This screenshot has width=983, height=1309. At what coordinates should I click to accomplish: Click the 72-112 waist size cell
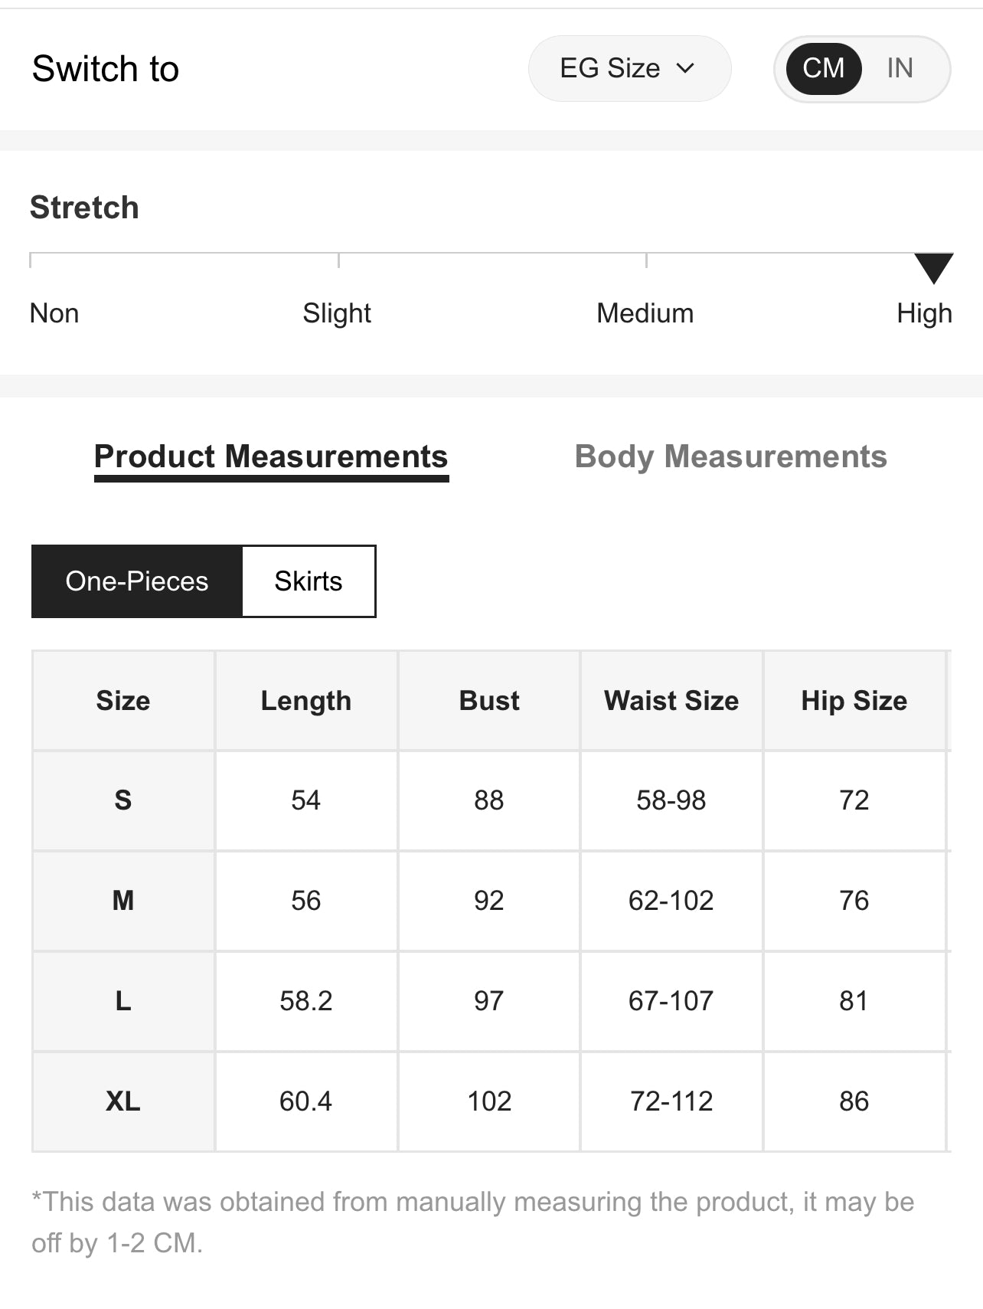pos(671,1101)
